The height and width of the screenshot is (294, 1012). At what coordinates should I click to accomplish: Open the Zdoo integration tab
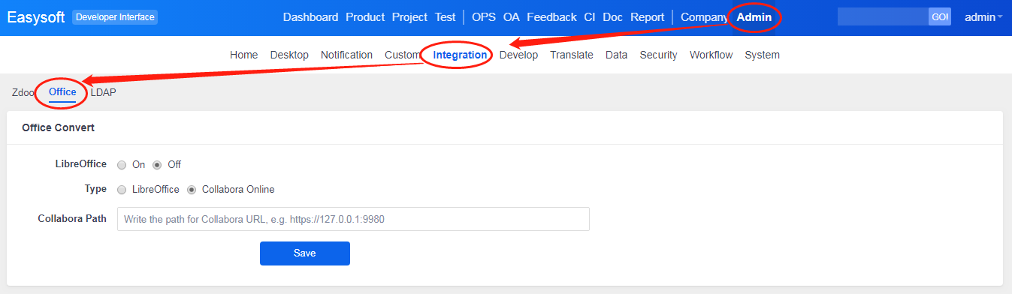(x=23, y=92)
